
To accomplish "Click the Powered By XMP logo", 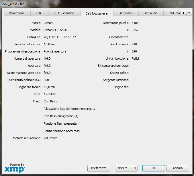I will coord(15,168).
